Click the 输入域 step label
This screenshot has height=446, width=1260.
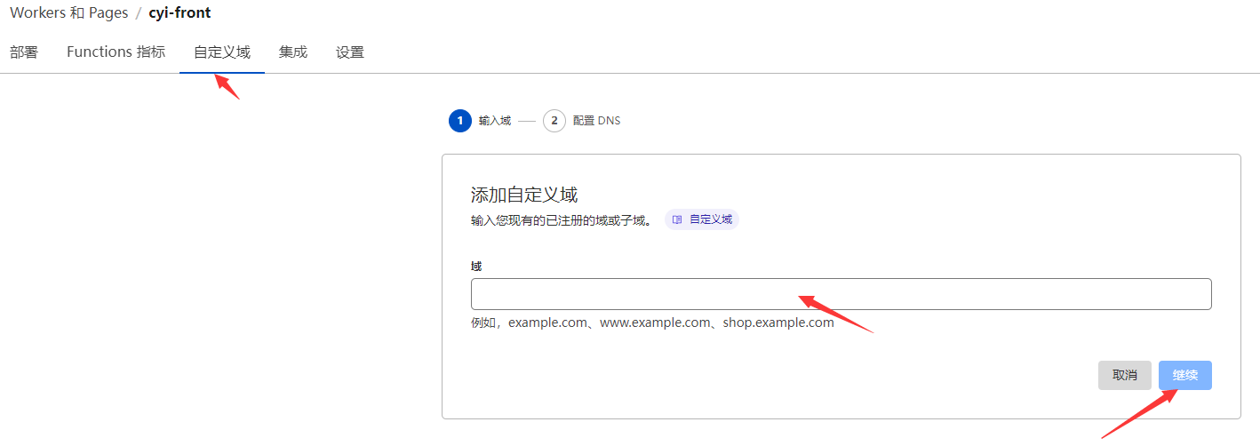point(495,121)
